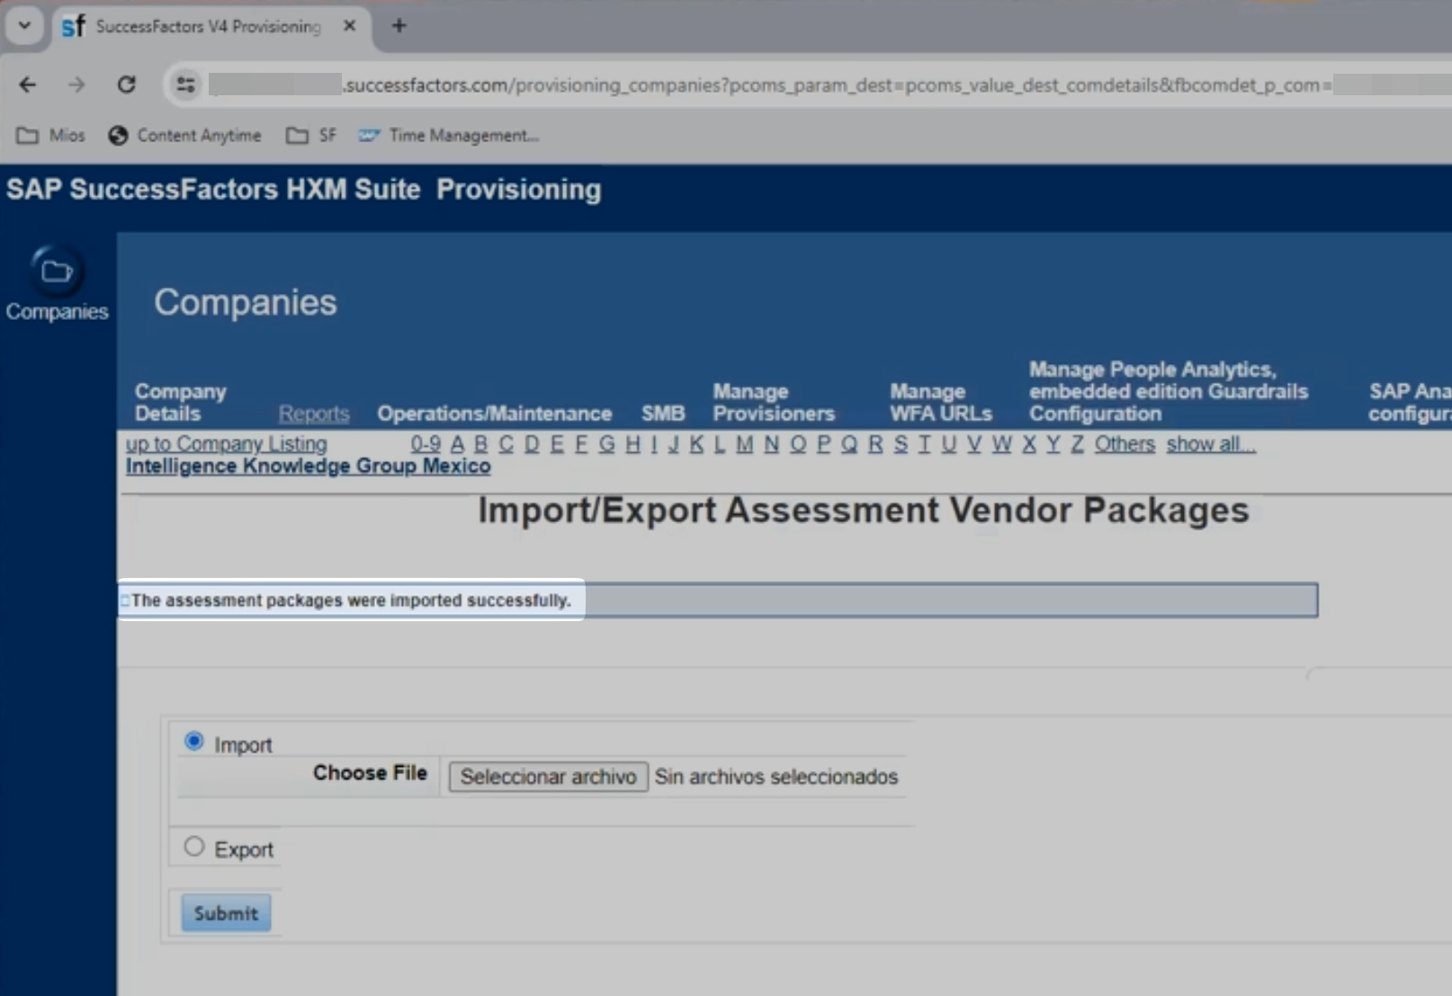
Task: Open the Operations/Maintenance menu
Action: (494, 414)
